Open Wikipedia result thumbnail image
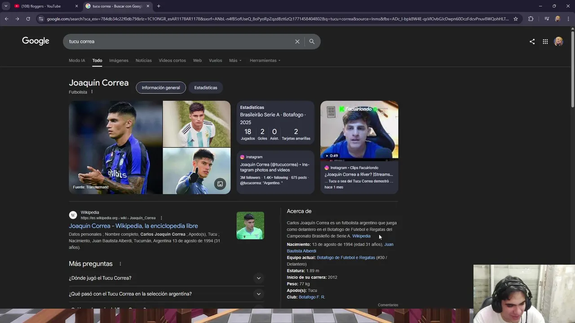Screen dimensions: 575x323 [250, 225]
